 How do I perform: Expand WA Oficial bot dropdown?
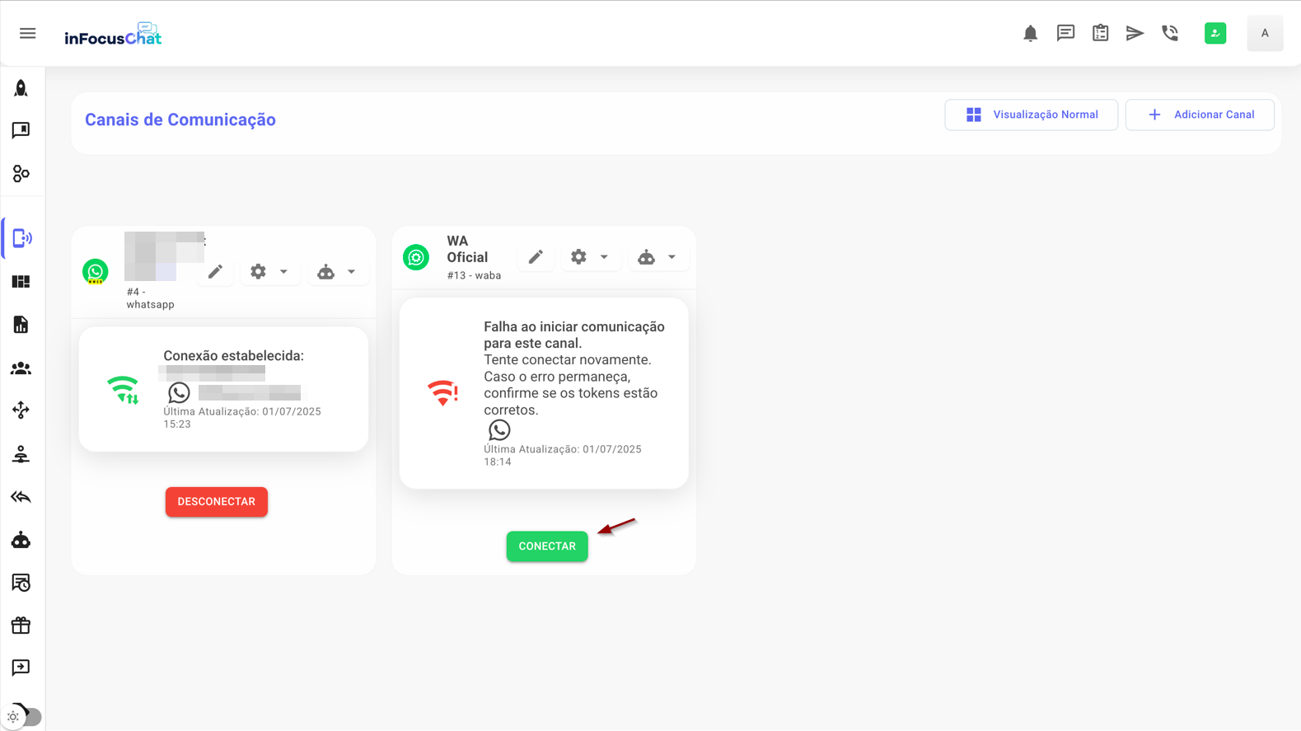[x=658, y=257]
